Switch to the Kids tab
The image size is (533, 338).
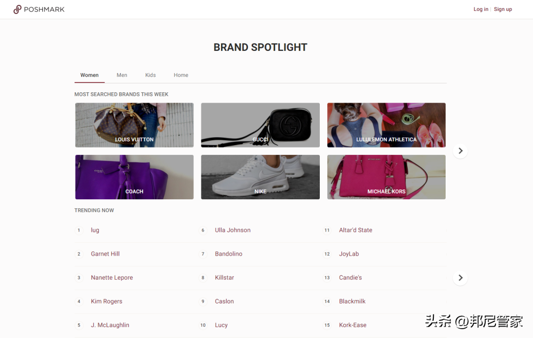pos(150,75)
